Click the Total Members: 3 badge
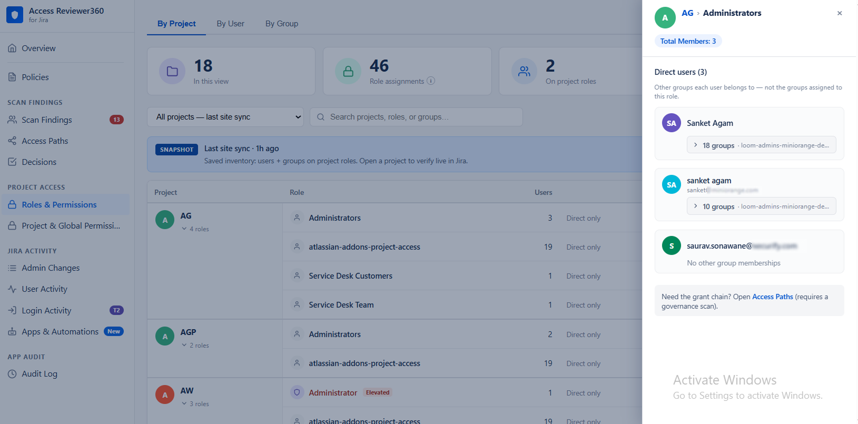858x424 pixels. (x=688, y=41)
